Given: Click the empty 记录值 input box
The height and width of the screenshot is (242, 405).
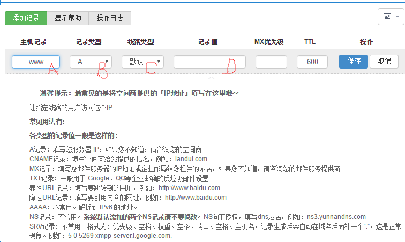Looking at the screenshot, I should pyautogui.click(x=209, y=62).
